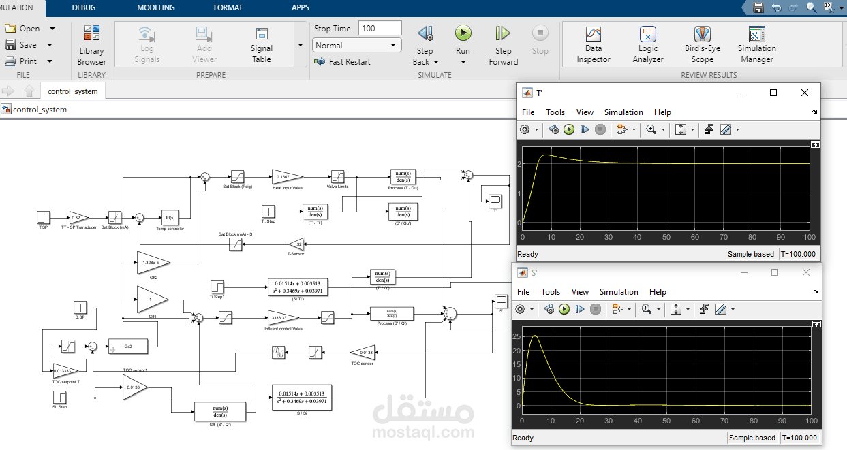Open configuration properties gear in the T' scope
Viewport: 847px width, 450px height.
[525, 129]
